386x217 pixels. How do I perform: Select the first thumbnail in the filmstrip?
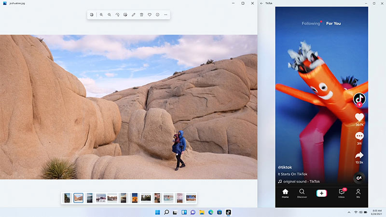[67, 198]
